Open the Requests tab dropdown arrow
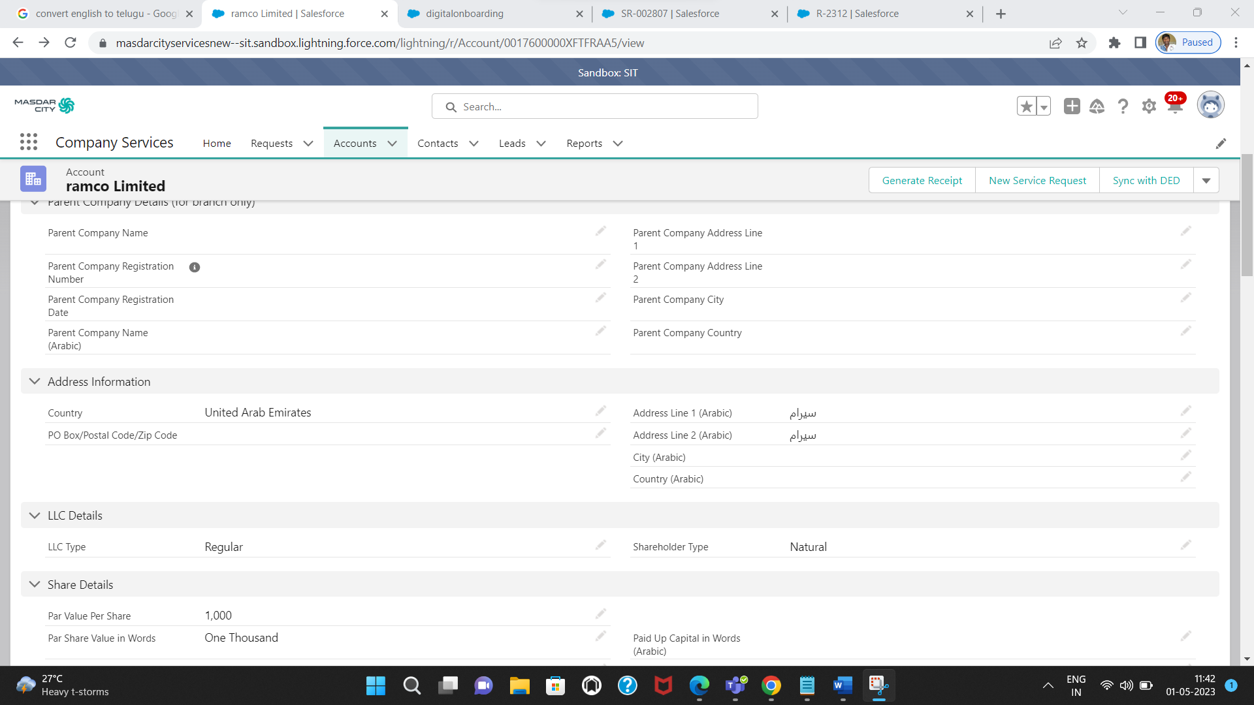This screenshot has height=705, width=1254. tap(308, 144)
